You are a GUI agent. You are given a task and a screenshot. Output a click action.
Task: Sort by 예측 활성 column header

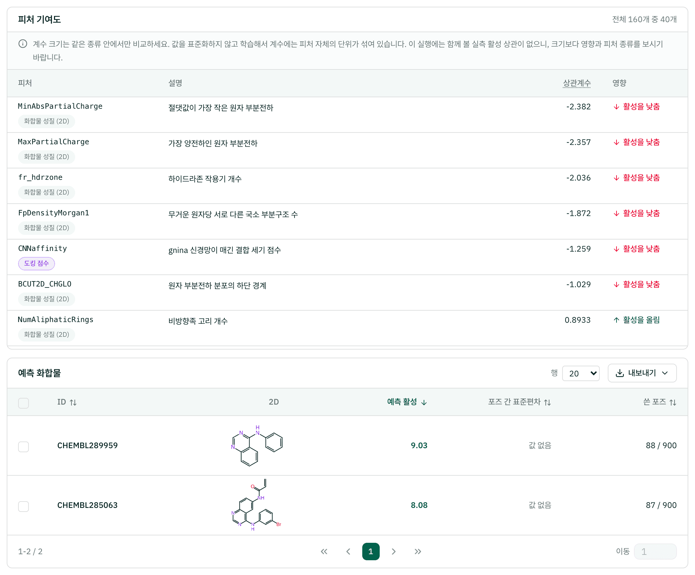407,402
